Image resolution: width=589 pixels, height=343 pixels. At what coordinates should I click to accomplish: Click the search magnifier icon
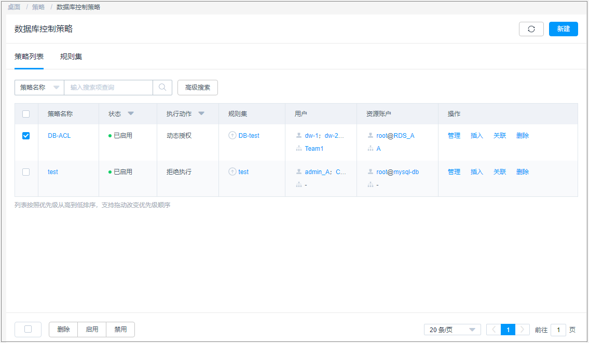162,88
